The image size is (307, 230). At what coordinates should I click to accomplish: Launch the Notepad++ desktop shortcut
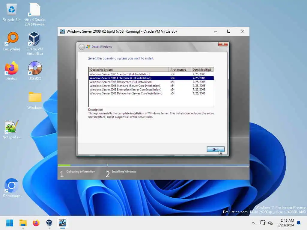(12, 129)
